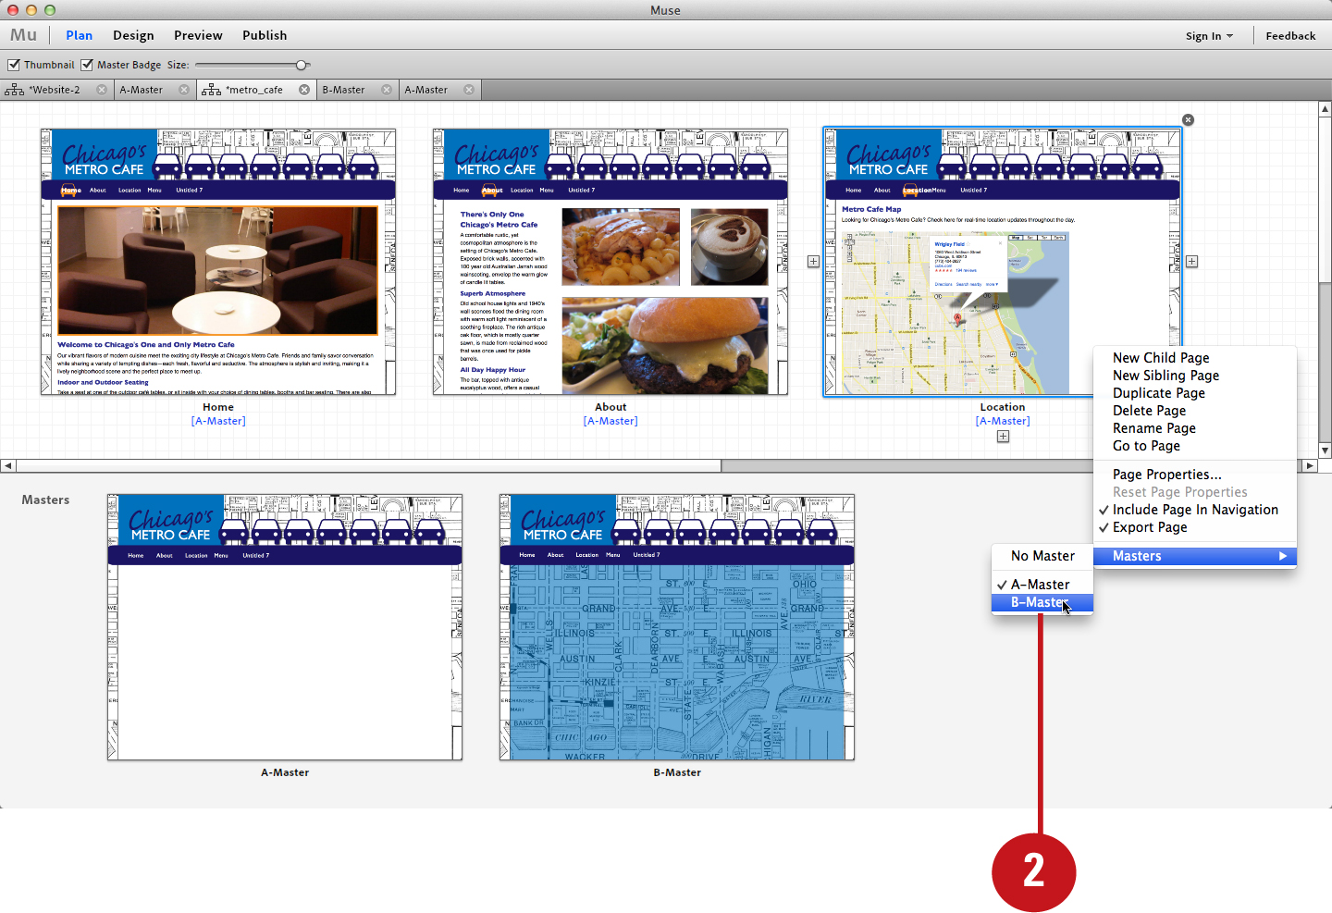Click the Home page name label
The width and height of the screenshot is (1332, 913).
(x=218, y=407)
